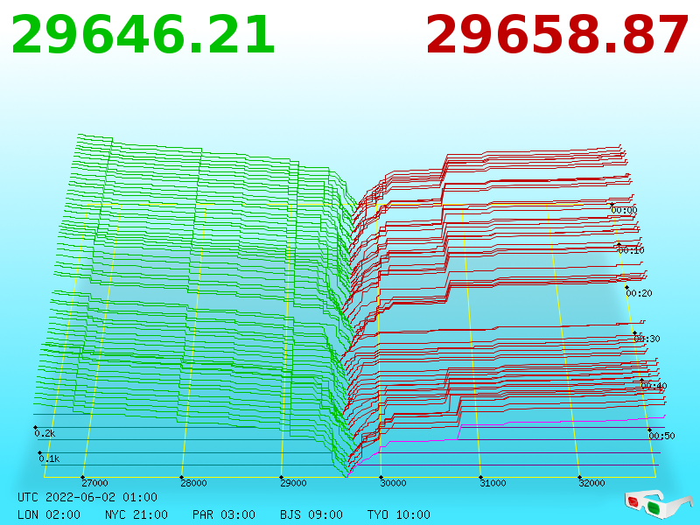Viewport: 700px width, 525px height.
Task: Click the 00:20 time axis marker
Action: 639,293
